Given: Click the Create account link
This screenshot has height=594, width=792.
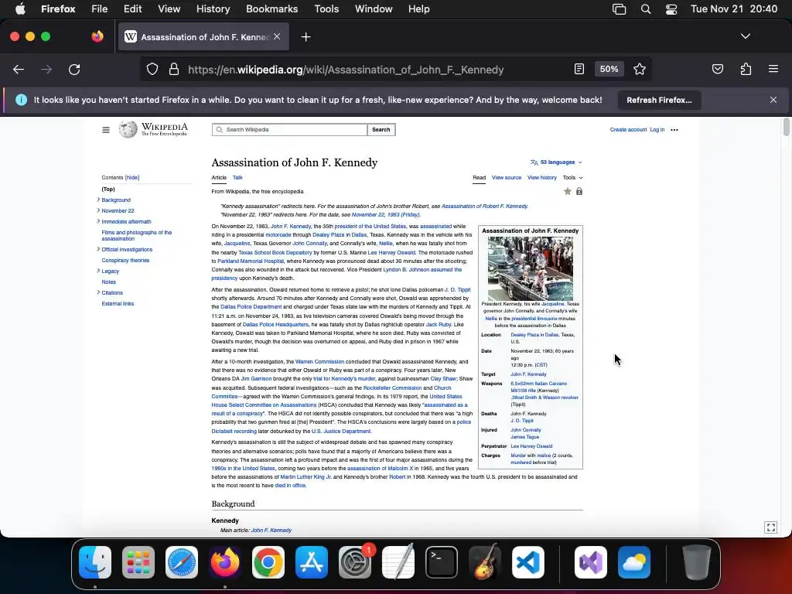Looking at the screenshot, I should pyautogui.click(x=628, y=130).
